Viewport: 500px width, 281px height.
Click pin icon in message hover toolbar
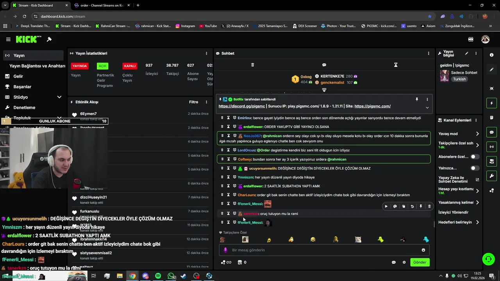421,206
